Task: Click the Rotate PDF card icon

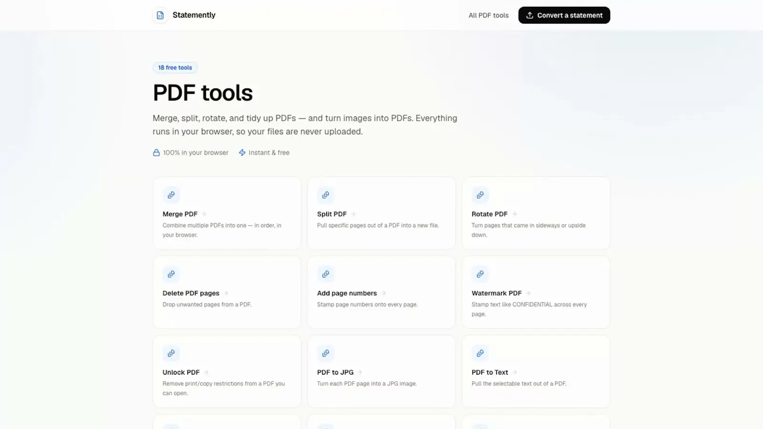Action: pyautogui.click(x=480, y=195)
